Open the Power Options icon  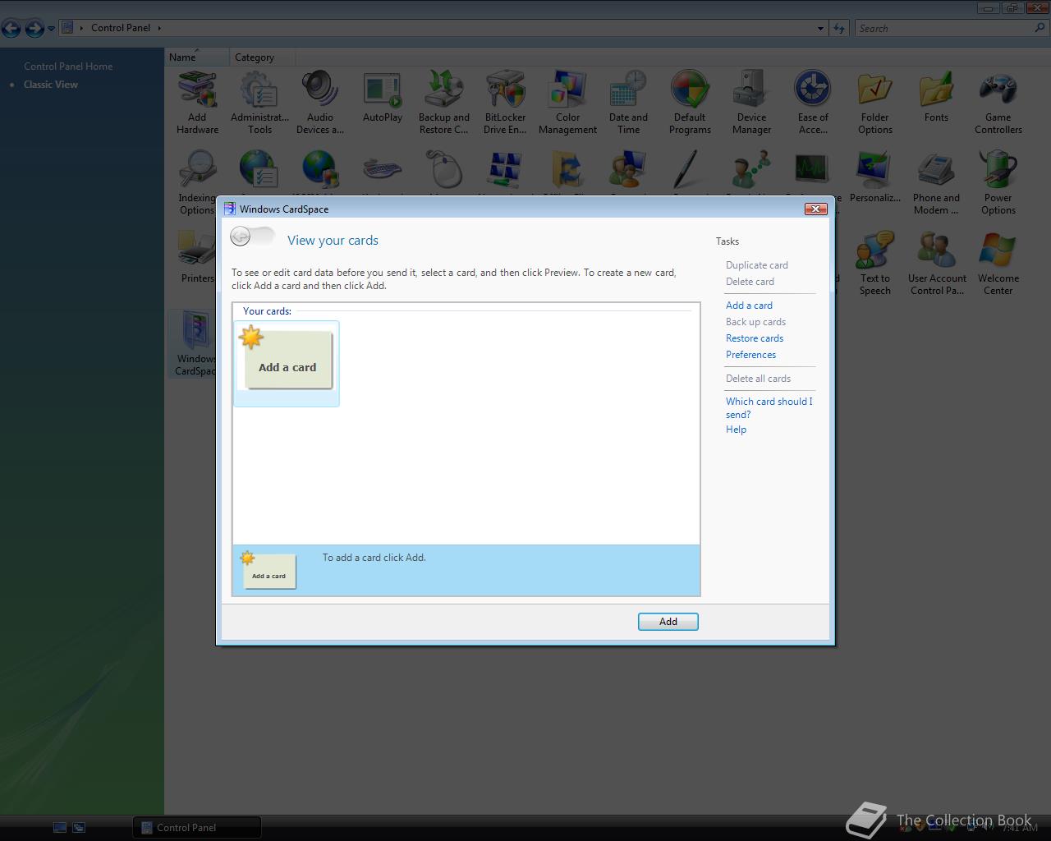point(998,183)
